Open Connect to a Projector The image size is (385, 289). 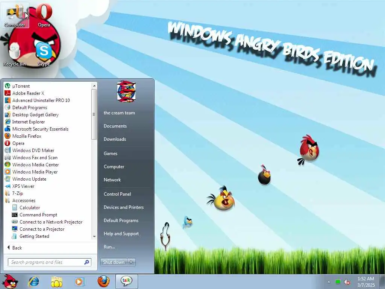(x=38, y=229)
